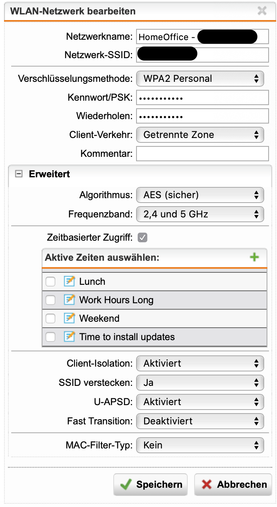Focus the Kommentar text field
Screen dimensions: 277x507
203,154
